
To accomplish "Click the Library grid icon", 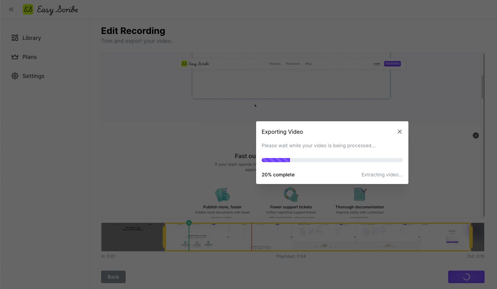I will click(15, 38).
